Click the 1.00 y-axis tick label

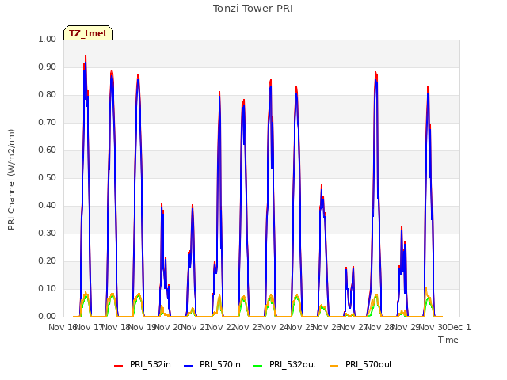(48, 39)
